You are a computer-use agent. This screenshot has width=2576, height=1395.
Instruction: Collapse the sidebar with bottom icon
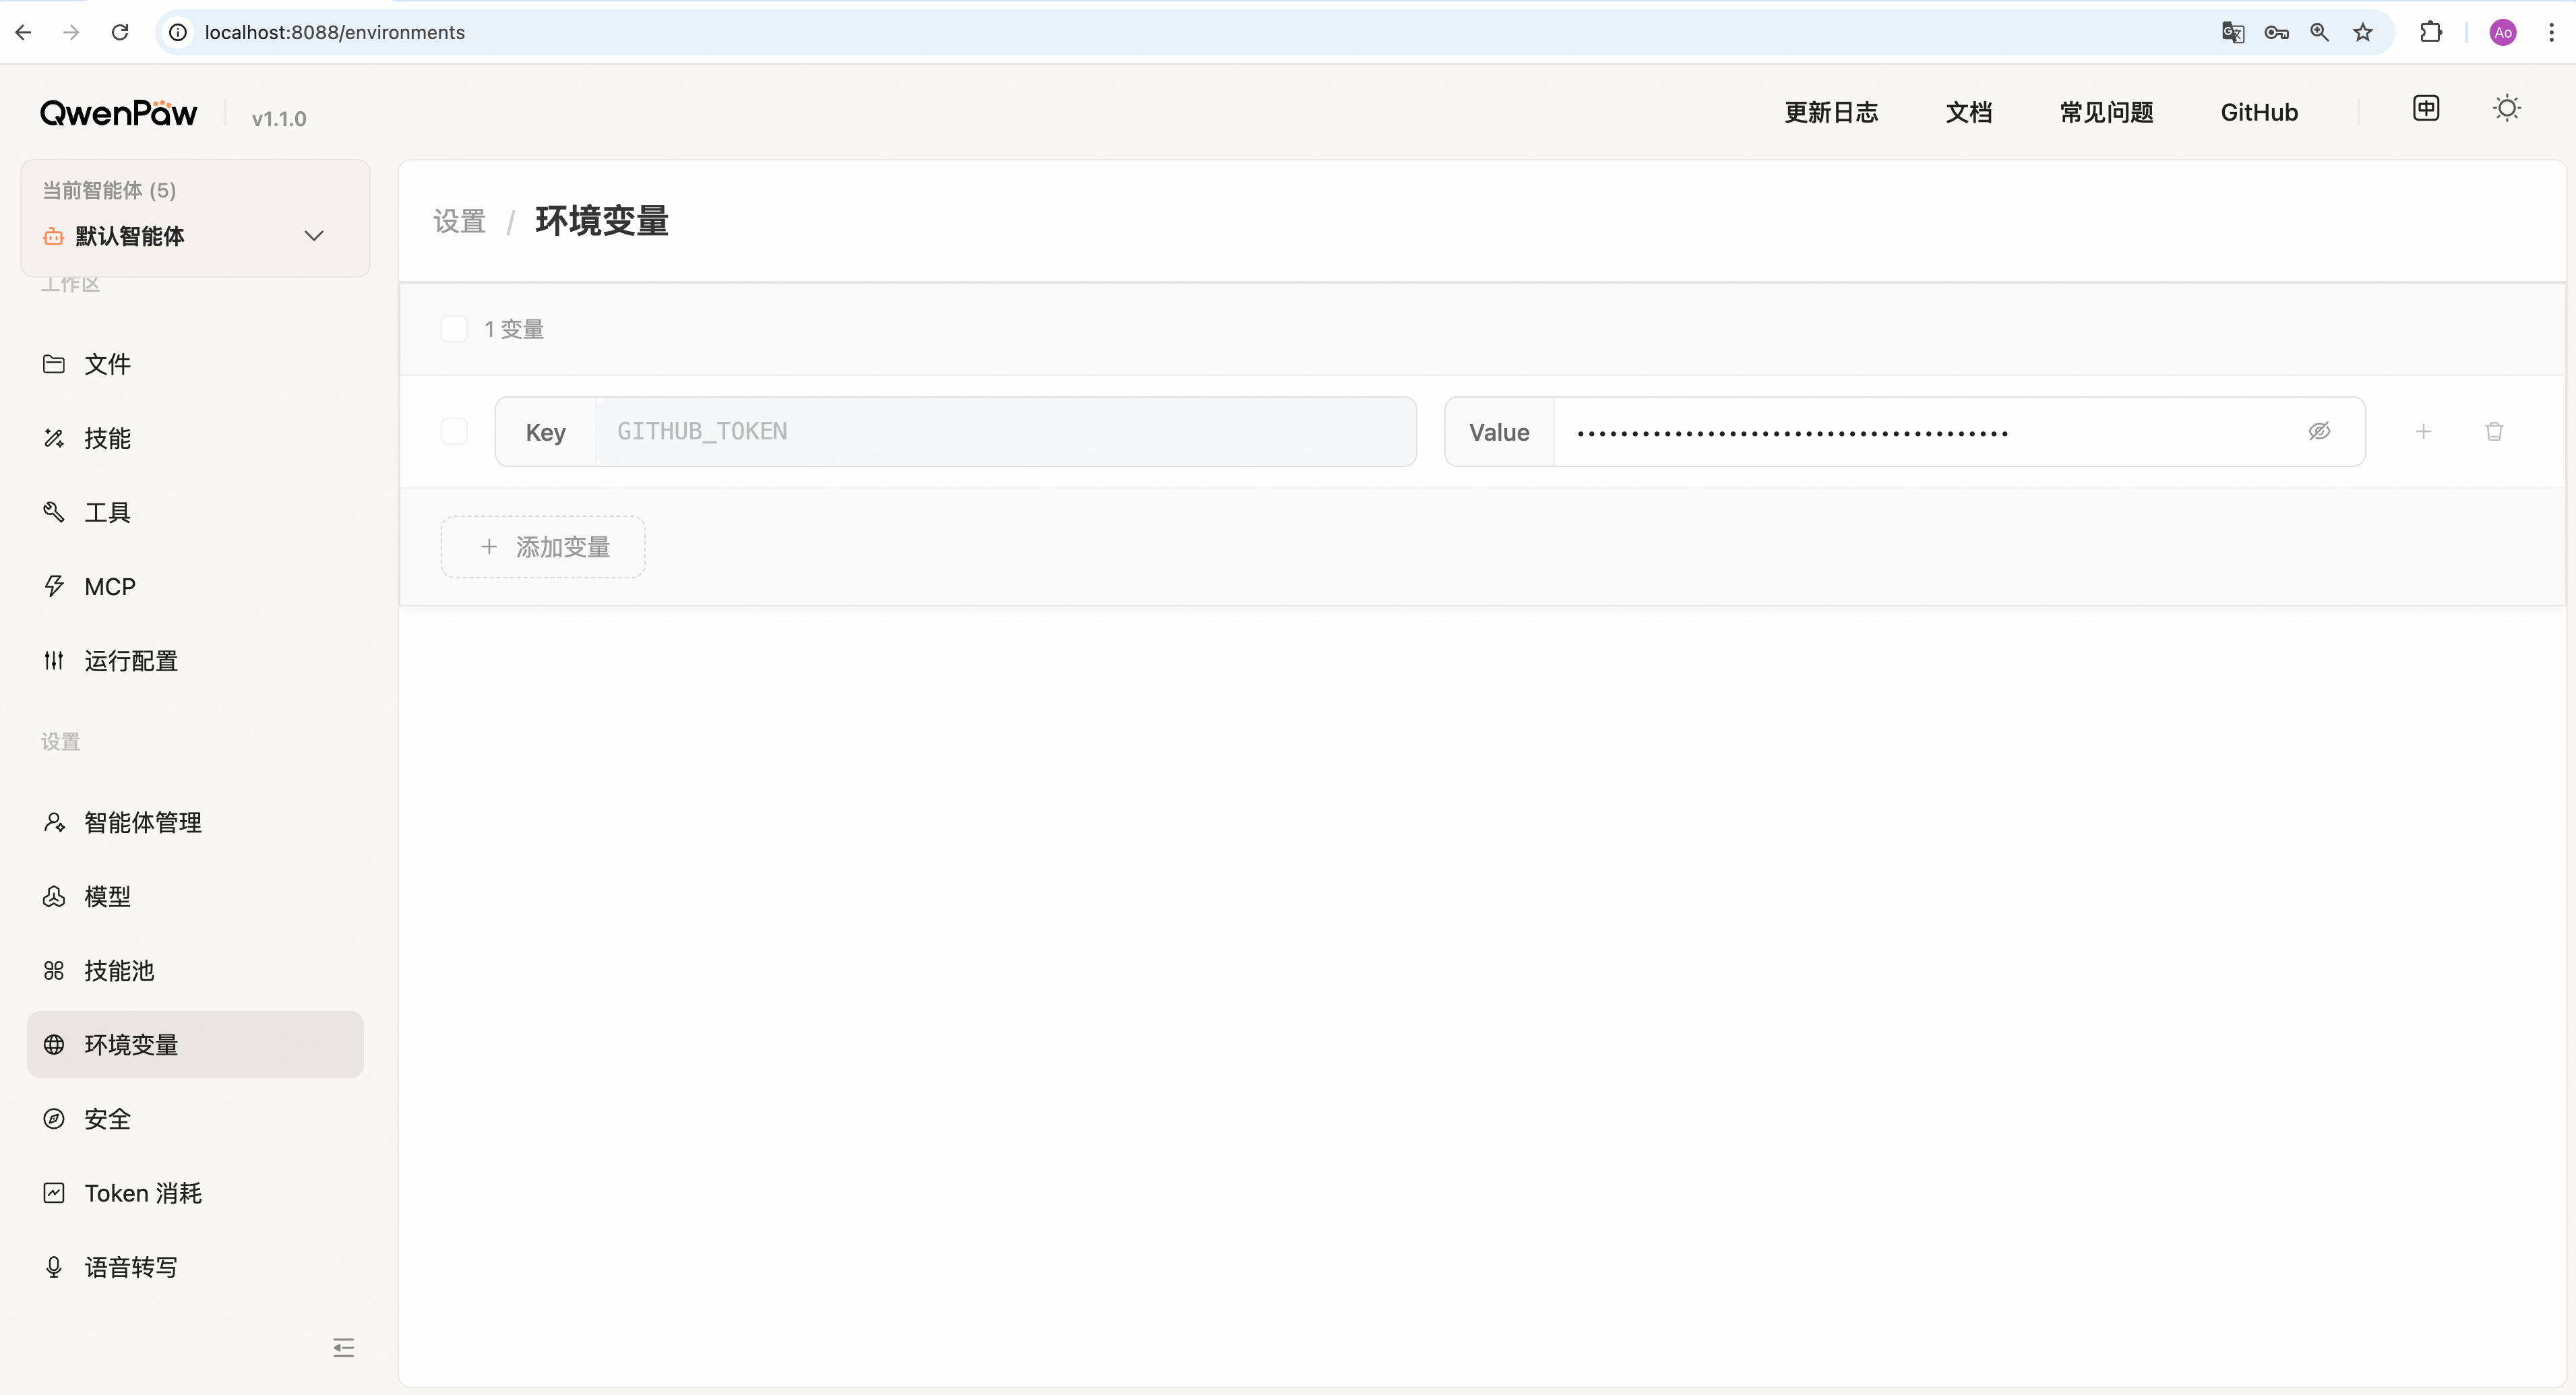(x=343, y=1348)
